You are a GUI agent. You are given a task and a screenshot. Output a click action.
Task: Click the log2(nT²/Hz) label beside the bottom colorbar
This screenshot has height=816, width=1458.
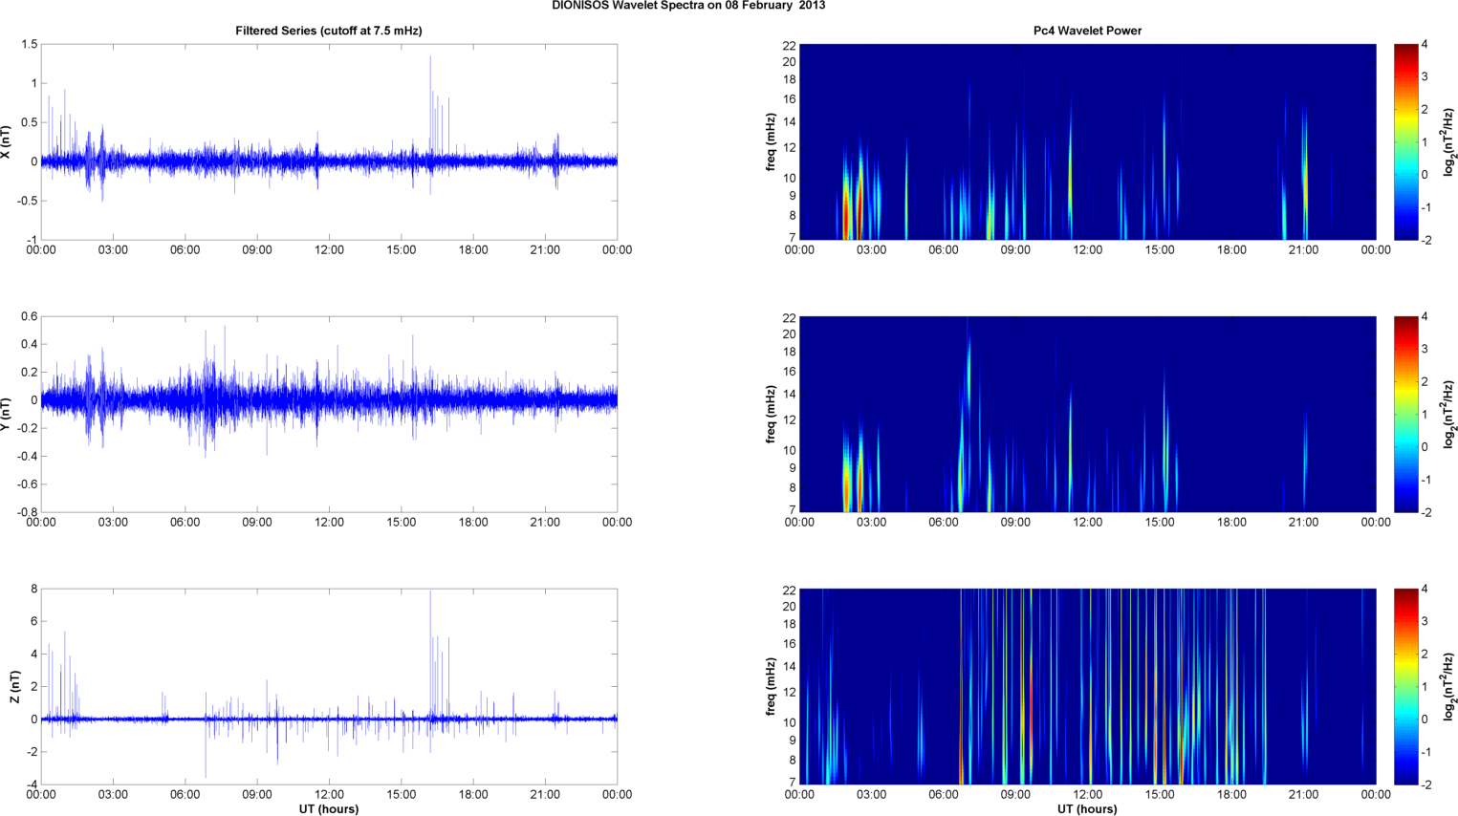point(1449,686)
